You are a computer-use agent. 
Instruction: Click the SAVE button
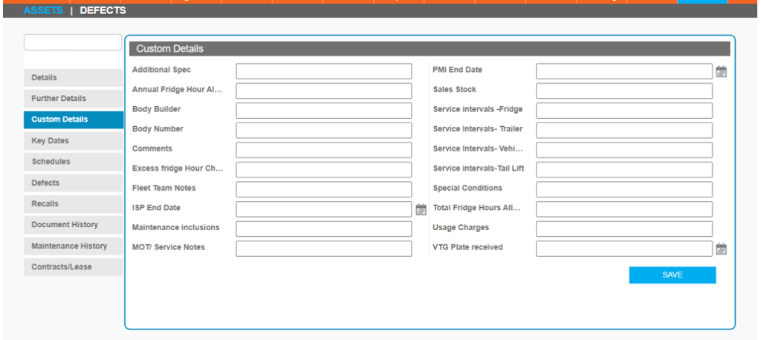point(672,275)
